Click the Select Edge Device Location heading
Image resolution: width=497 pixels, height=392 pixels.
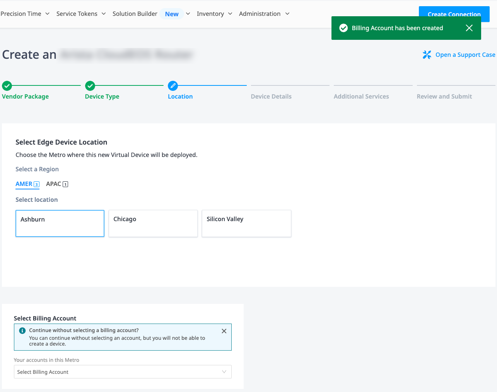click(61, 142)
